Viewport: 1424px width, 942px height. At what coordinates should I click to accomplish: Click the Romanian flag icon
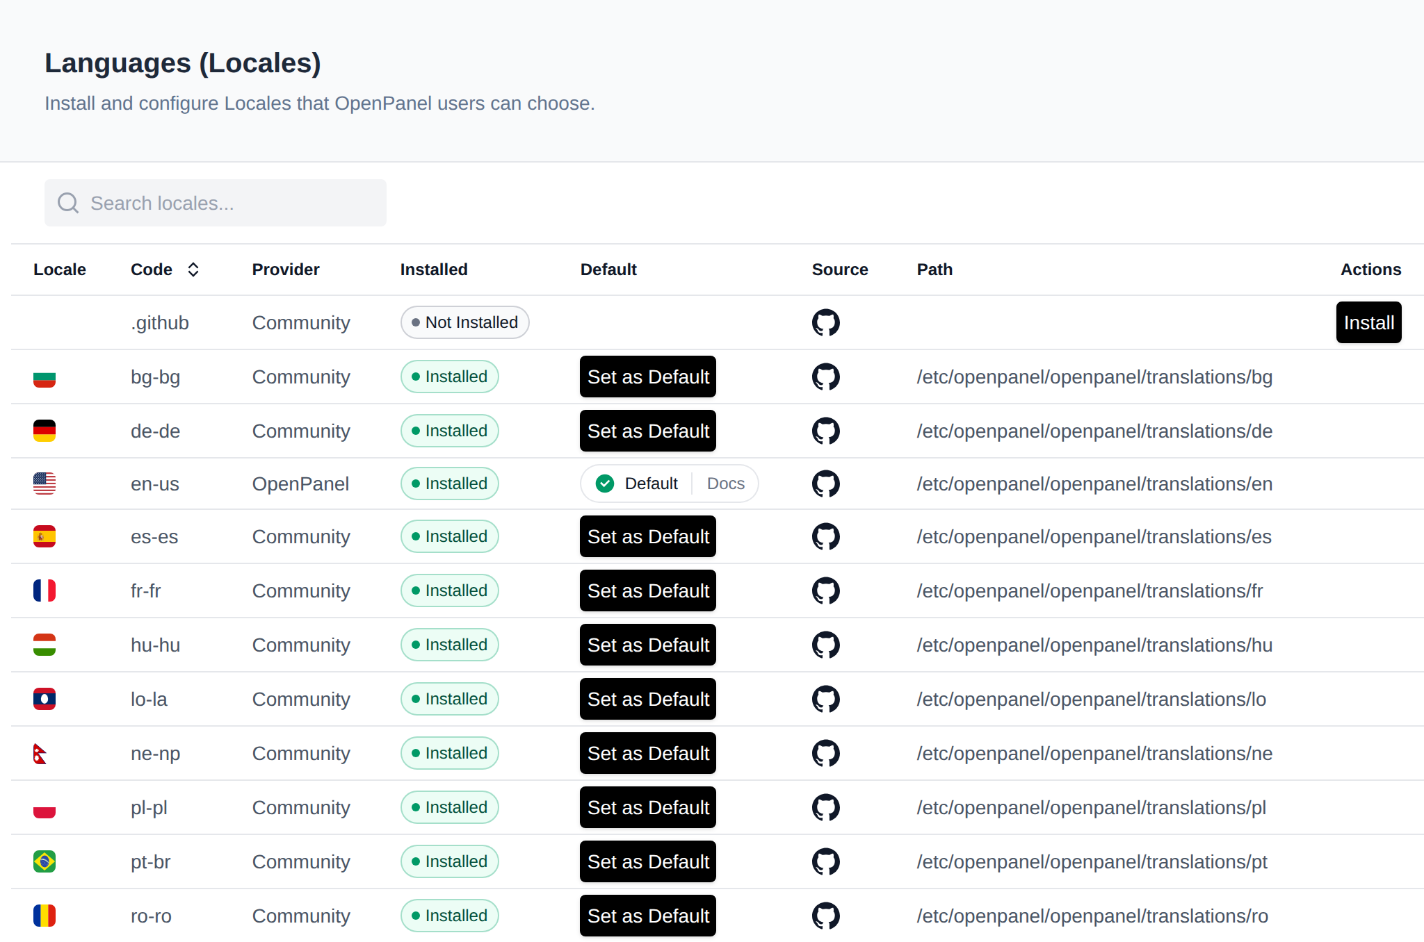pos(44,916)
